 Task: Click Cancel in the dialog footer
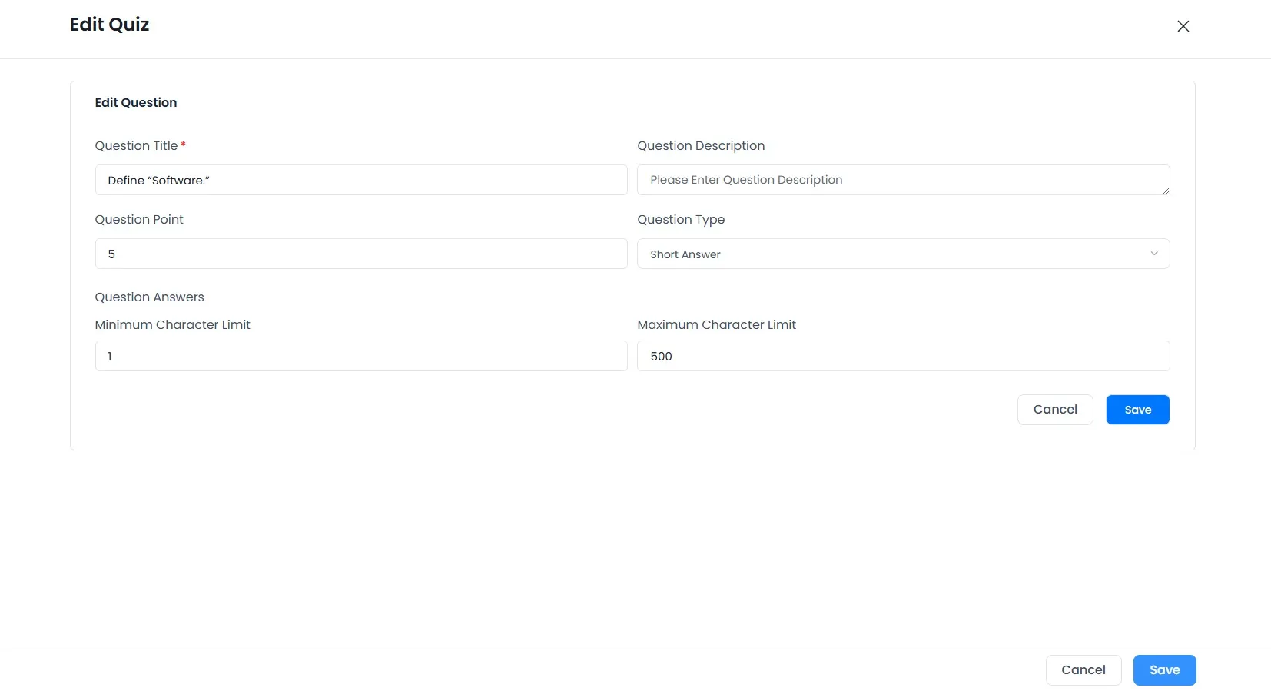pyautogui.click(x=1083, y=670)
